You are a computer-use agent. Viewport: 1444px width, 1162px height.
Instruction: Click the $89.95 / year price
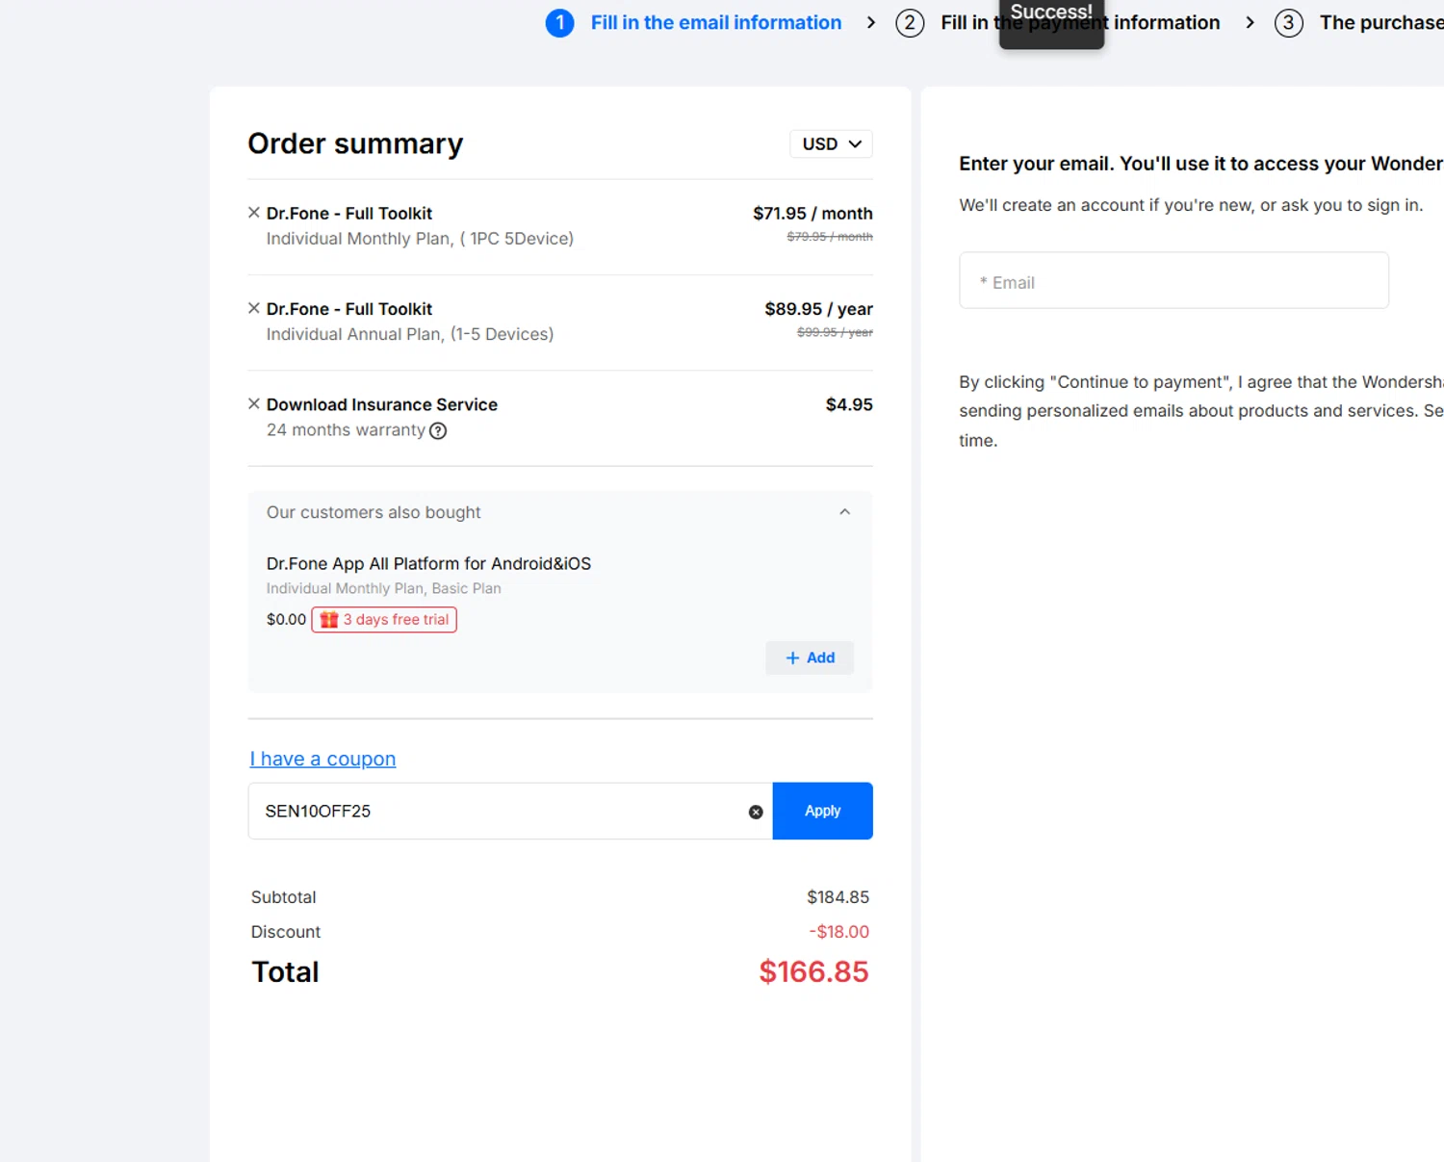(818, 308)
